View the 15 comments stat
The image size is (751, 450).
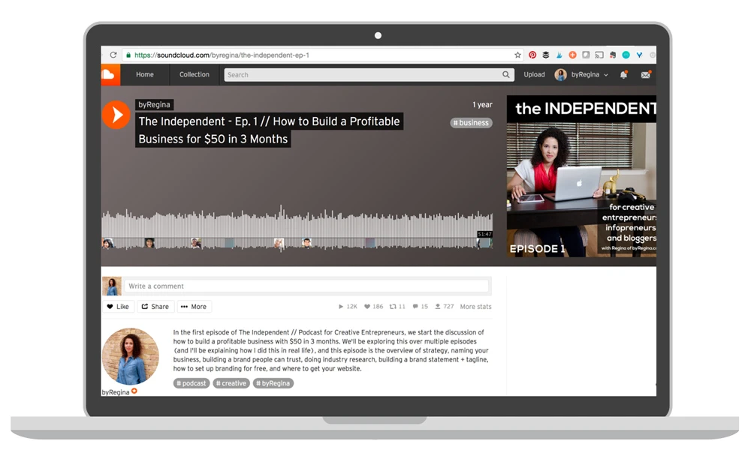[x=421, y=307]
